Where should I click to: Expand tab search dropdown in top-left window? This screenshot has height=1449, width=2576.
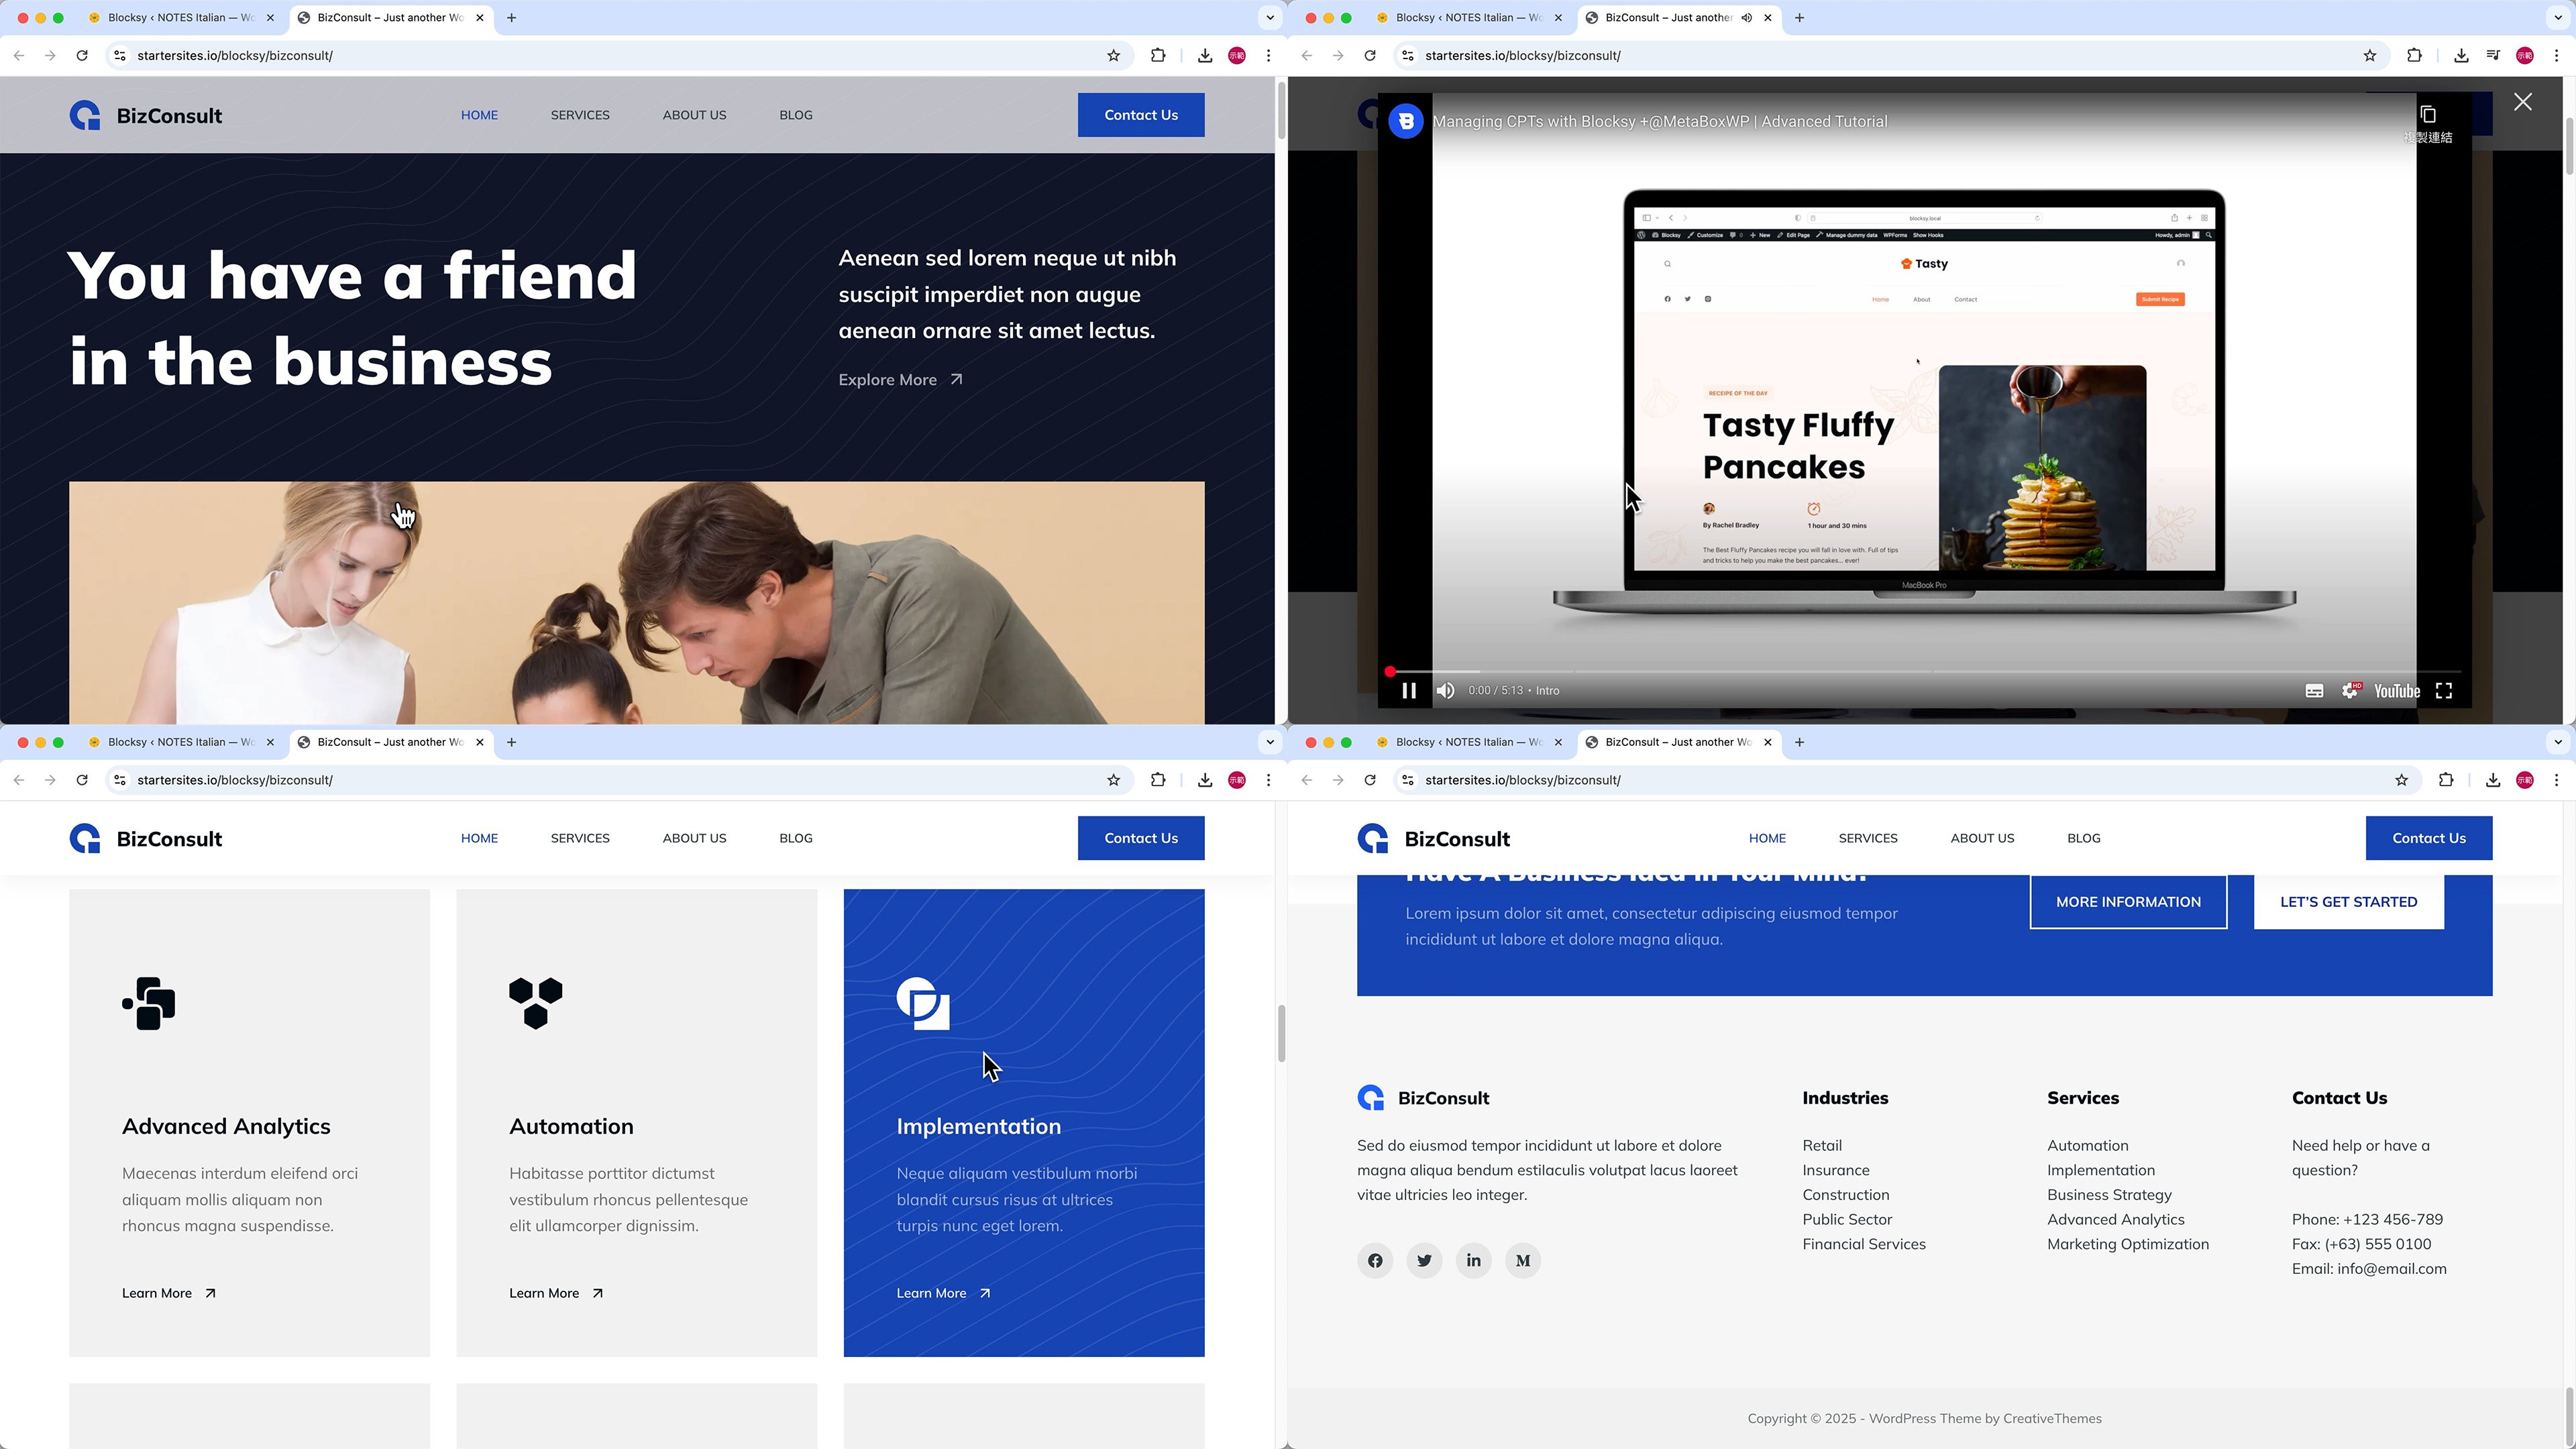click(1269, 17)
